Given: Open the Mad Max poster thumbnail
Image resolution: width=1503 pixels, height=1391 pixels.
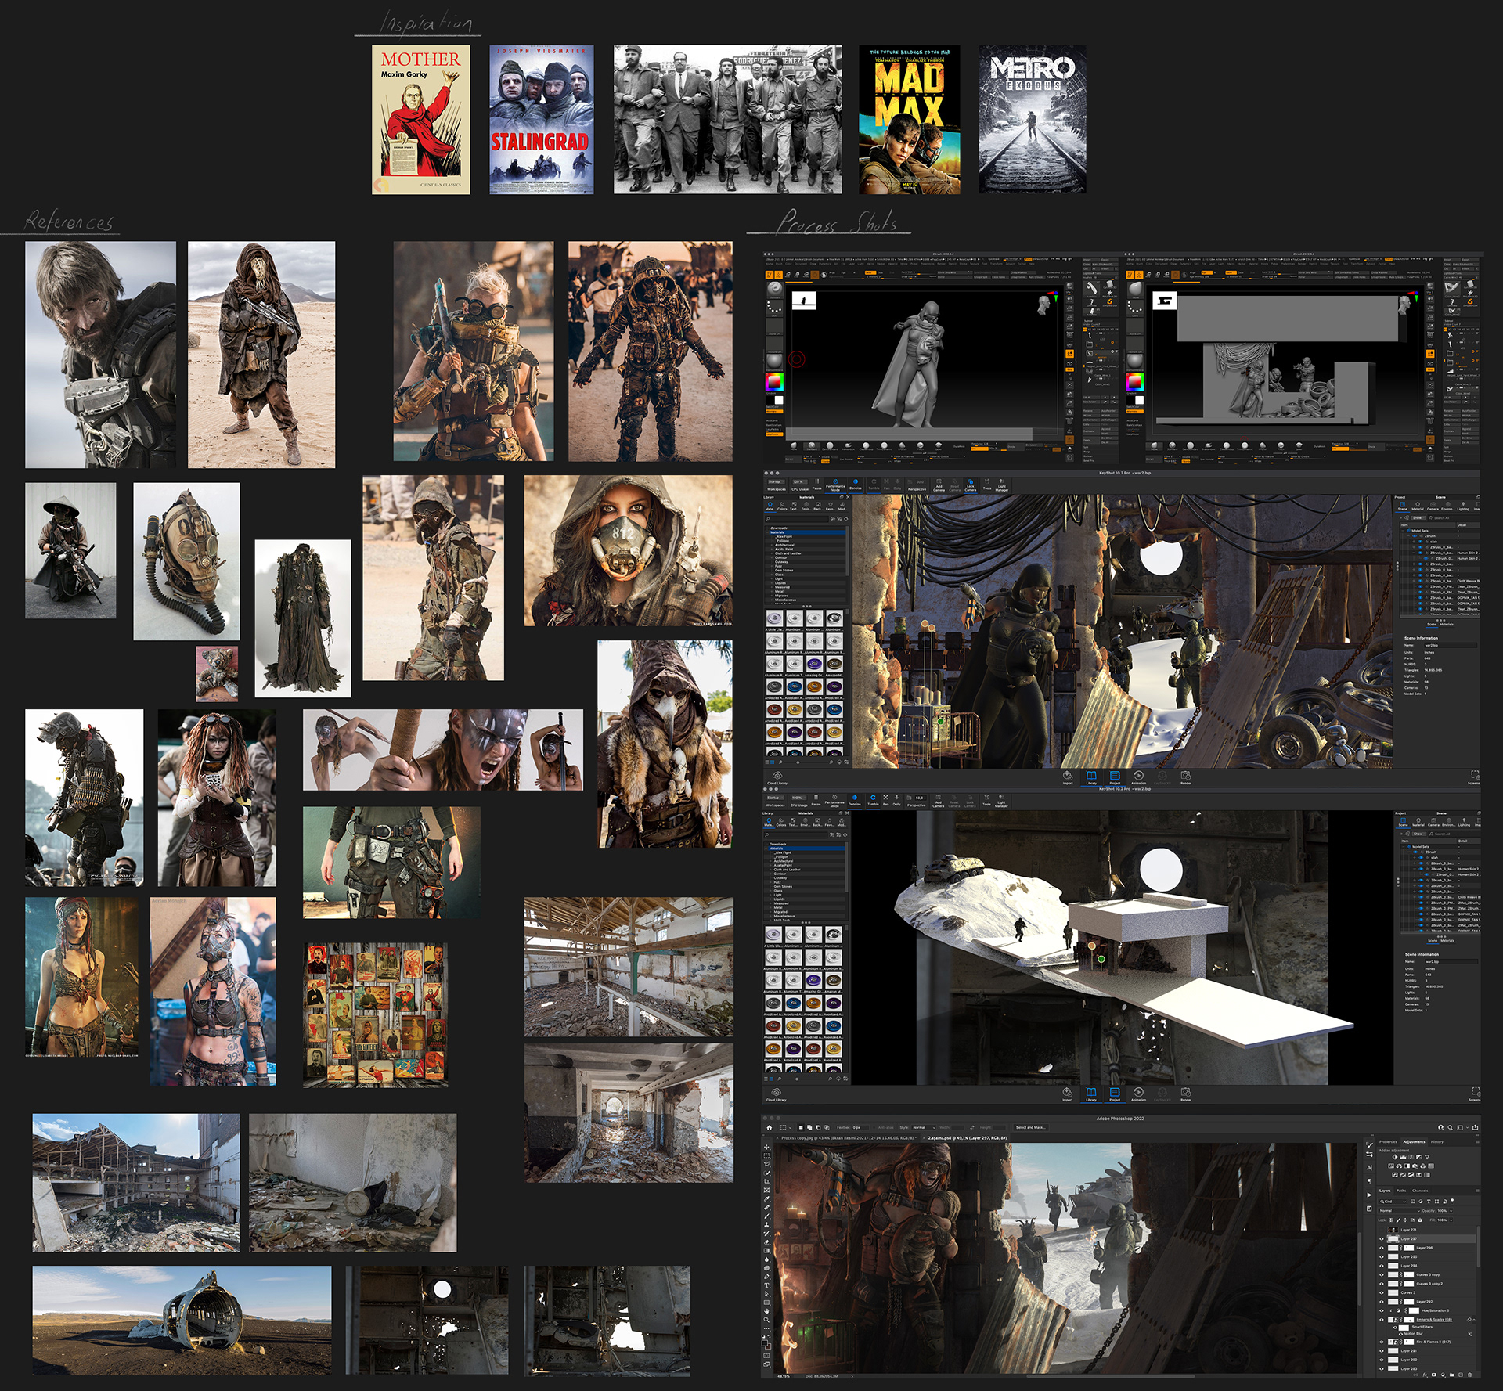Looking at the screenshot, I should click(x=909, y=119).
